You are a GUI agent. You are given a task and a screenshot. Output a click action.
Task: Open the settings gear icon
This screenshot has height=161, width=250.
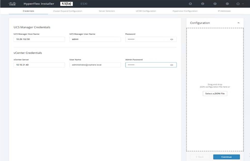pos(238,4)
